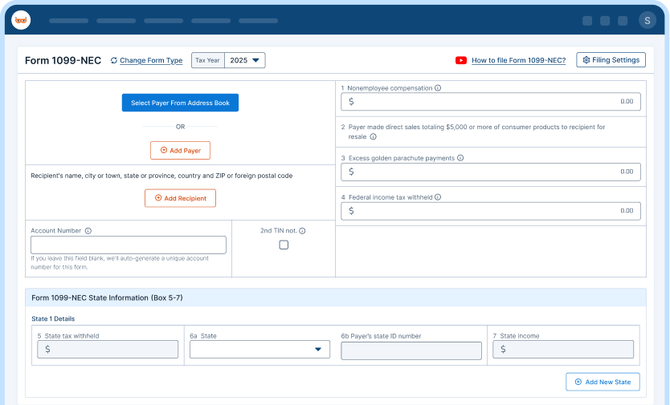The width and height of the screenshot is (670, 405).
Task: Click the Add Recipient button
Action: (180, 198)
